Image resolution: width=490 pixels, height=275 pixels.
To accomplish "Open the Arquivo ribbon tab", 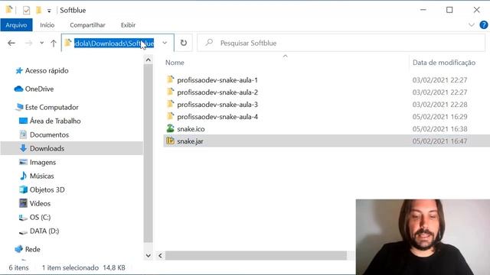I will (x=16, y=25).
